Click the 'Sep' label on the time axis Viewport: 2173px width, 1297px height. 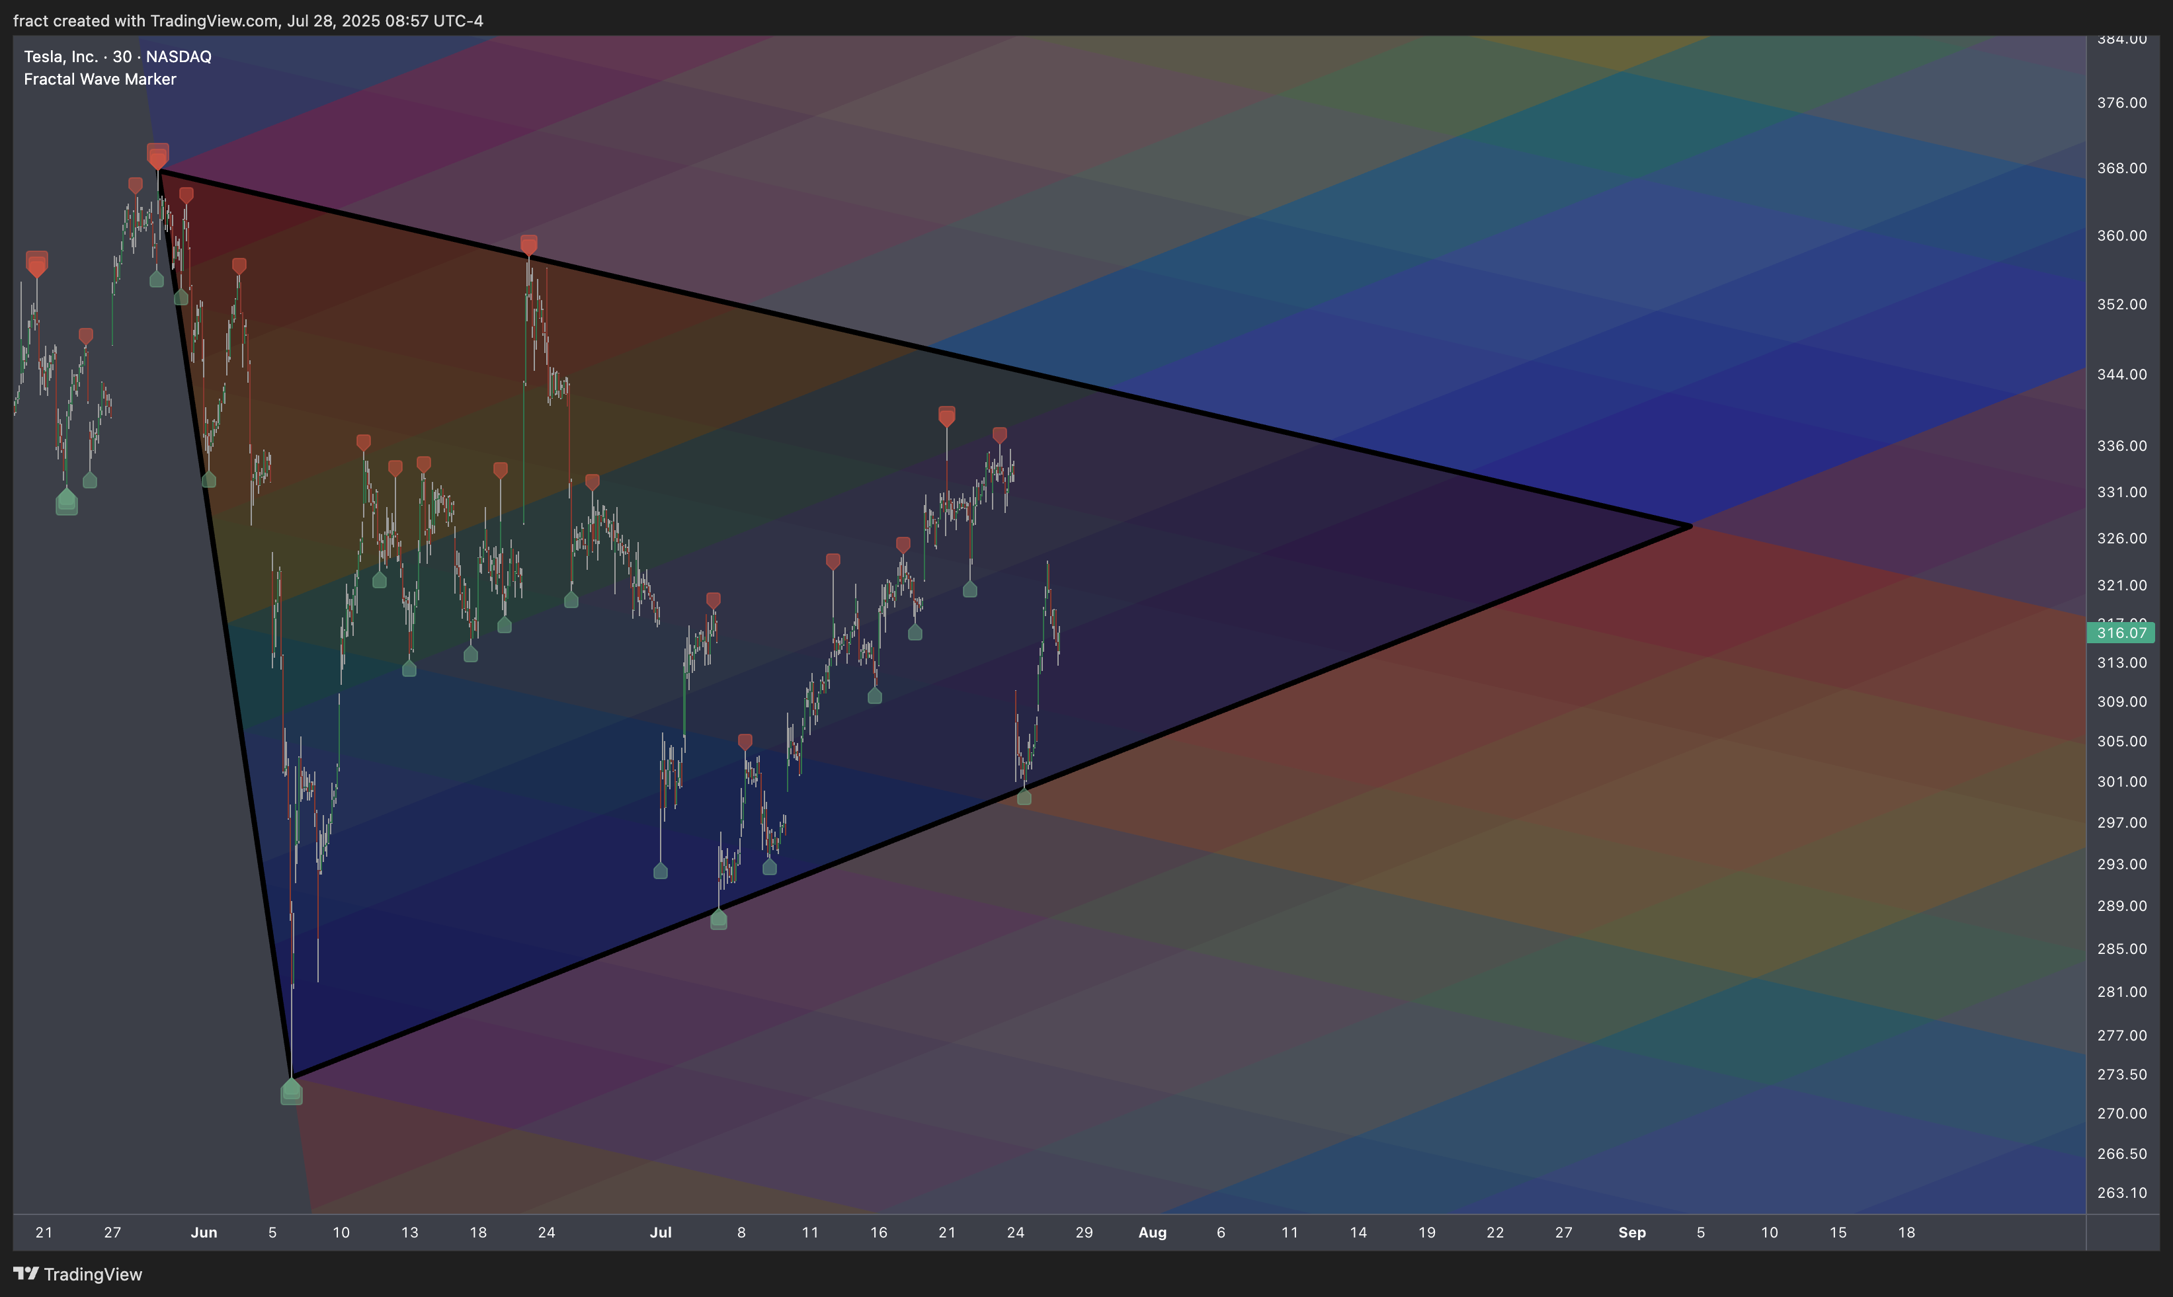click(1632, 1232)
